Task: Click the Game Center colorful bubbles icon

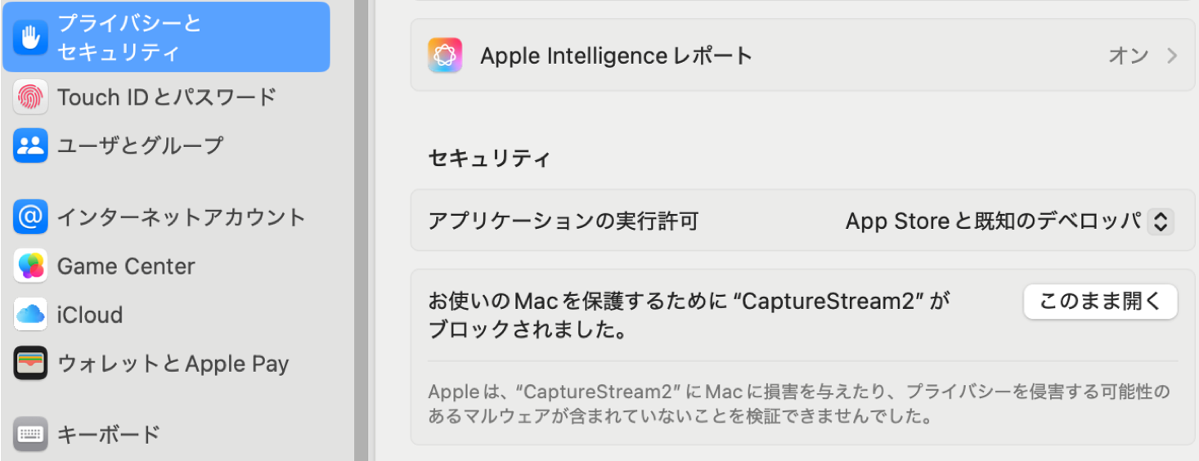Action: (x=30, y=266)
